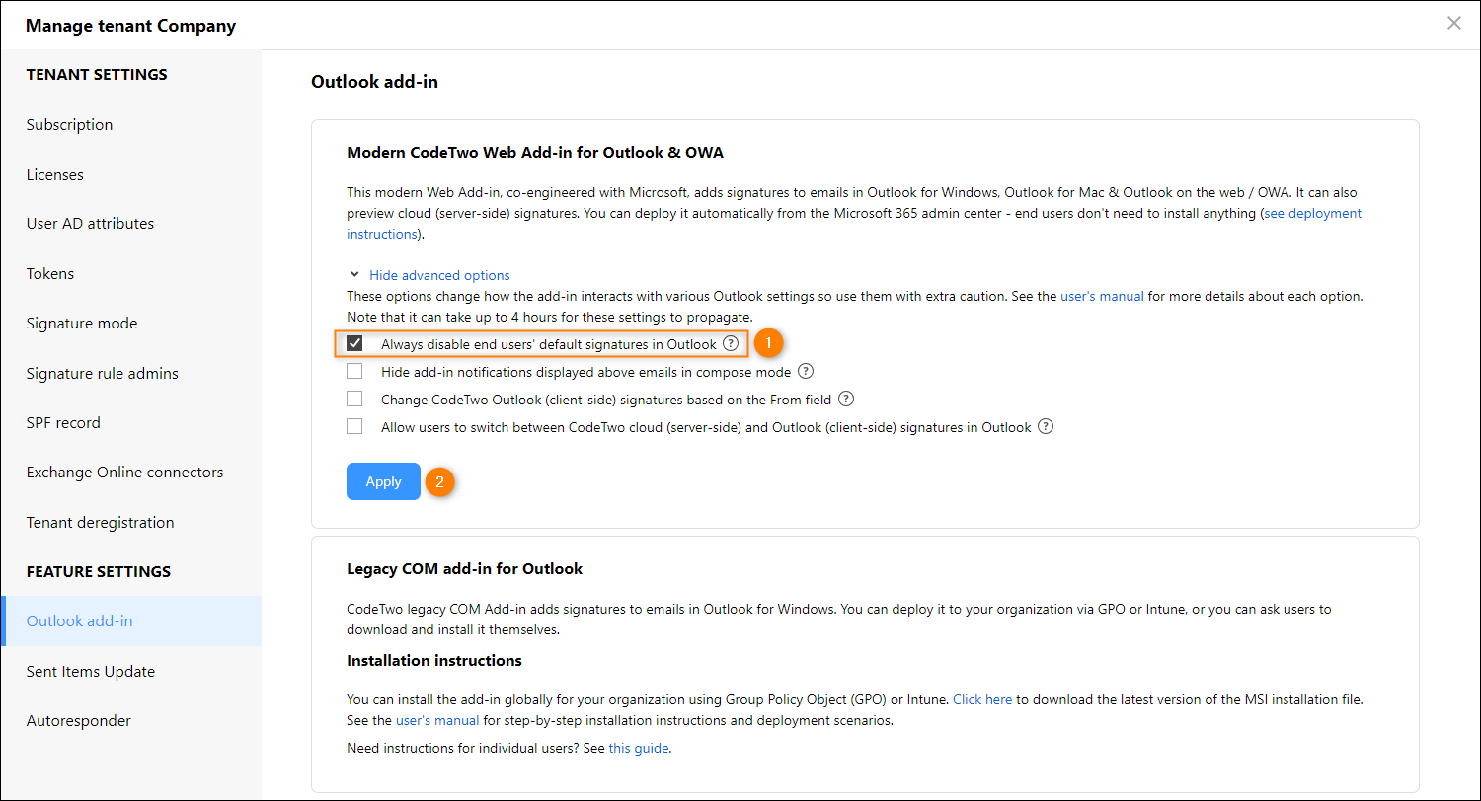Open help for switch signatures option

(1046, 427)
